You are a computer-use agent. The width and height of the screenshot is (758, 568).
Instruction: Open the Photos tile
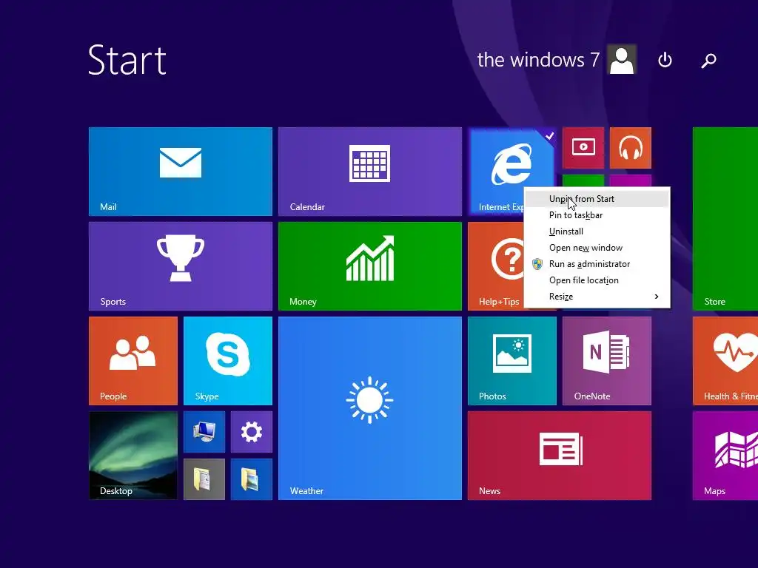(512, 361)
